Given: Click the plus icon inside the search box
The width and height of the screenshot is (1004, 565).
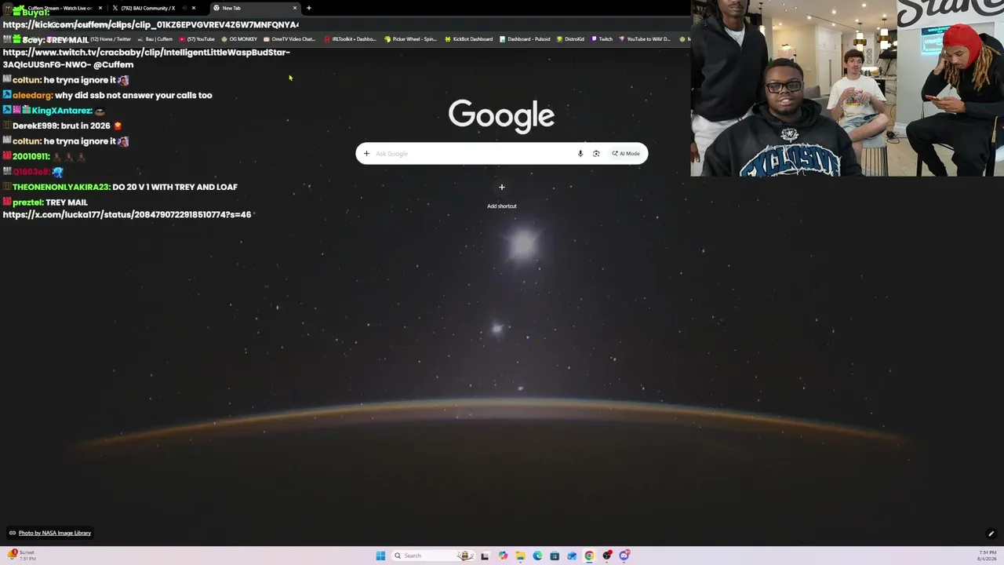Looking at the screenshot, I should tap(366, 154).
